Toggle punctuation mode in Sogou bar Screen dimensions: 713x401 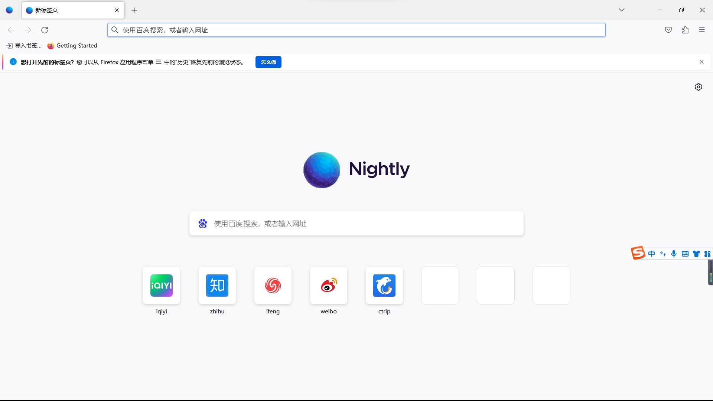(663, 254)
